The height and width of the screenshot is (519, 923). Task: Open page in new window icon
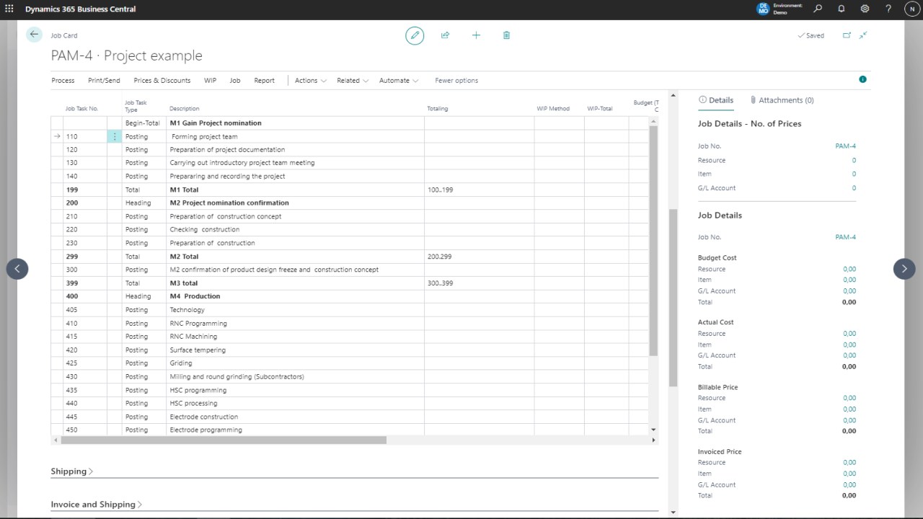click(x=847, y=35)
